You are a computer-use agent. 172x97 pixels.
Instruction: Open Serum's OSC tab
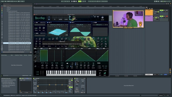coord(49,18)
